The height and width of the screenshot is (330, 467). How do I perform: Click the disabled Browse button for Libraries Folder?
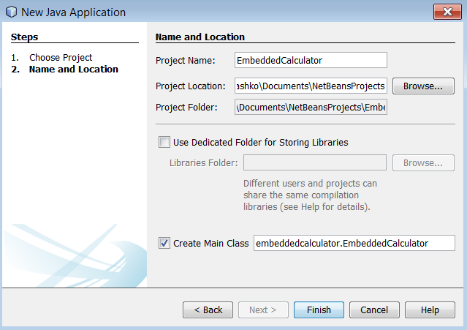pyautogui.click(x=423, y=162)
